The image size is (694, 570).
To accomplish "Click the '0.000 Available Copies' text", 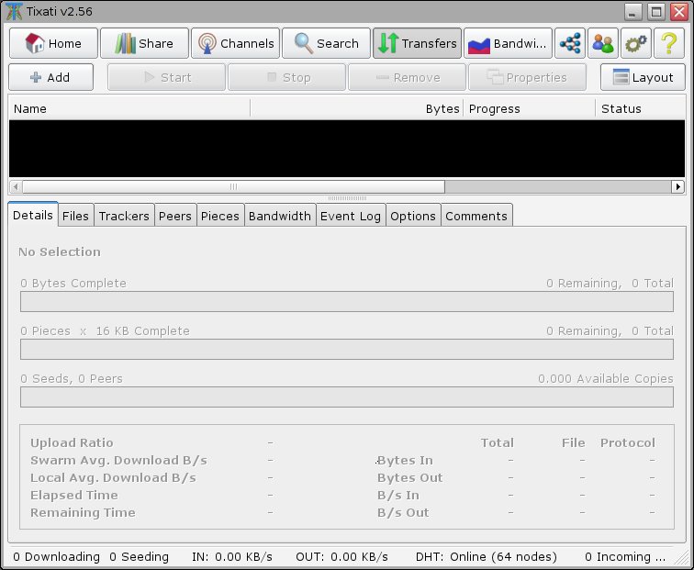I will tap(606, 379).
